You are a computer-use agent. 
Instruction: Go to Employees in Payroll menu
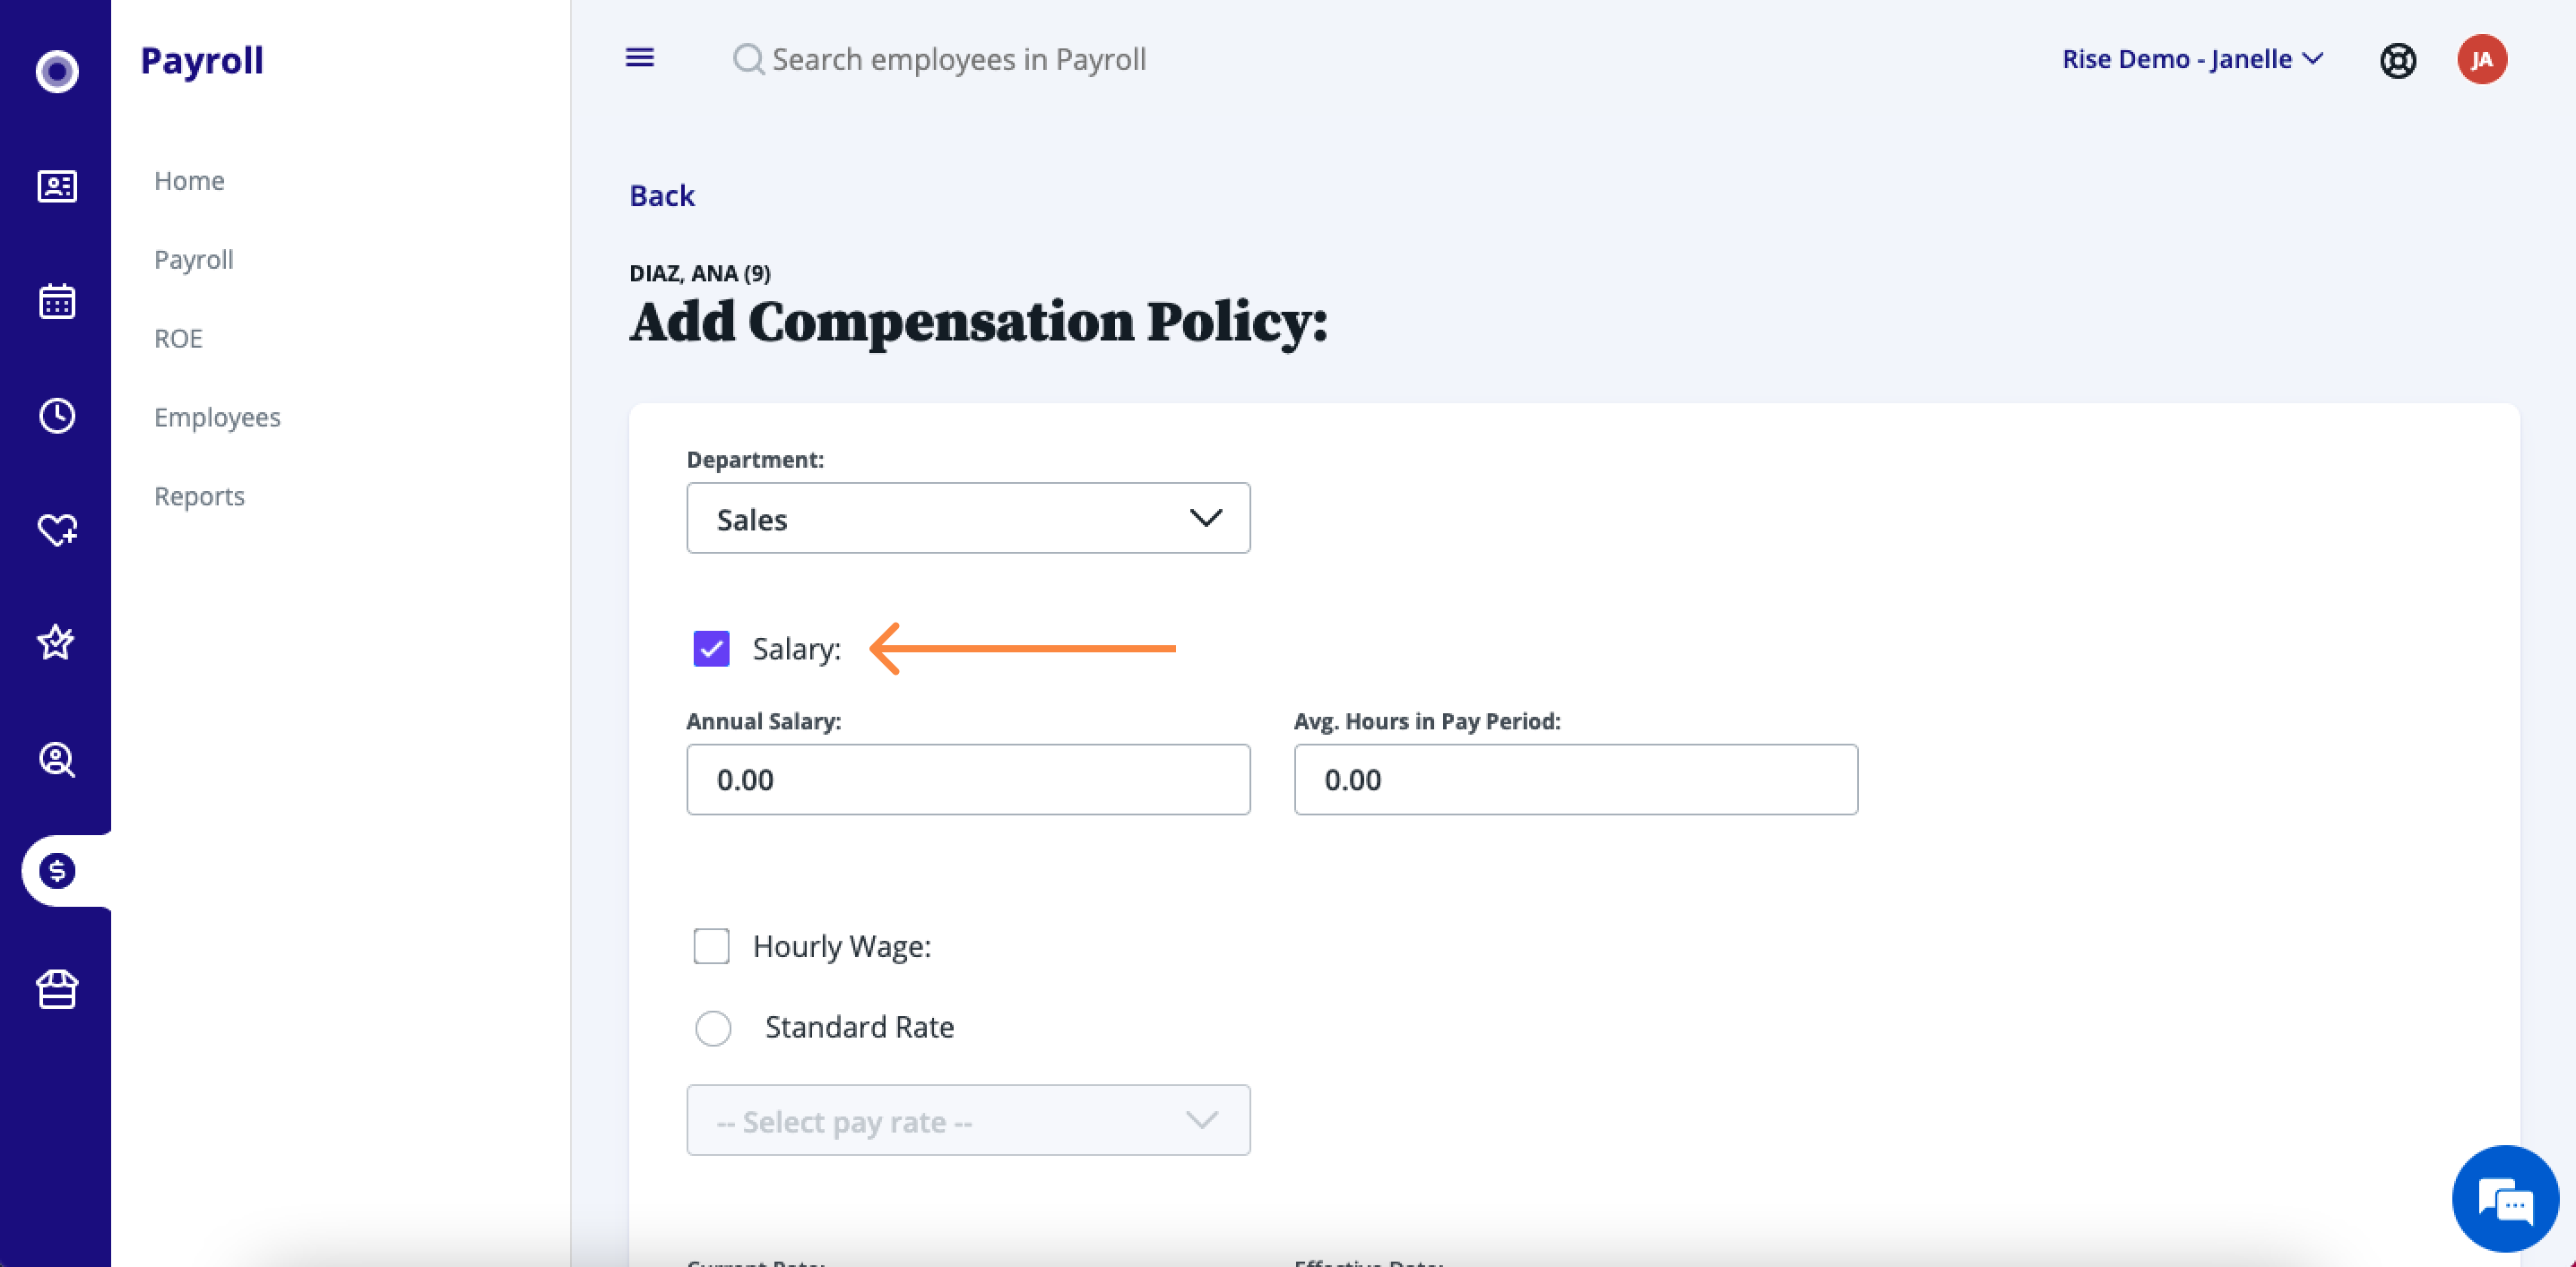217,417
